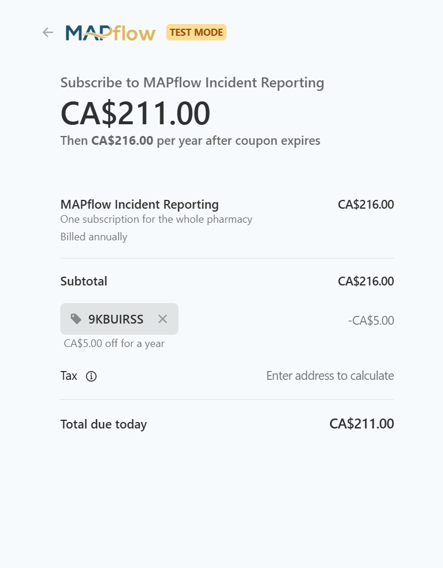Click 'One subscription for the whole pharmacy' description

156,219
